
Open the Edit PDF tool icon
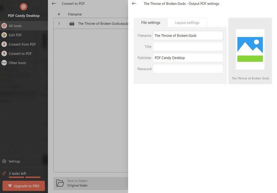pos(4,35)
